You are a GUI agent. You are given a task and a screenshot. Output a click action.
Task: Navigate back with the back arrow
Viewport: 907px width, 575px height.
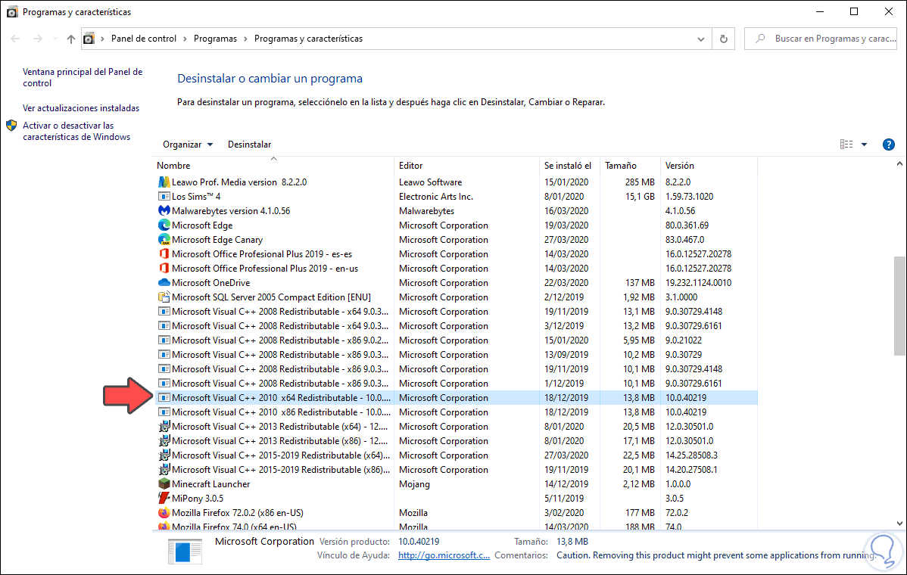[x=16, y=39]
